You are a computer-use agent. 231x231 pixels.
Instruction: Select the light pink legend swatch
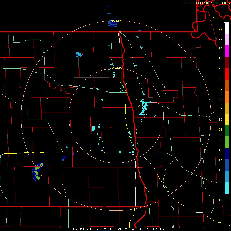point(227,39)
